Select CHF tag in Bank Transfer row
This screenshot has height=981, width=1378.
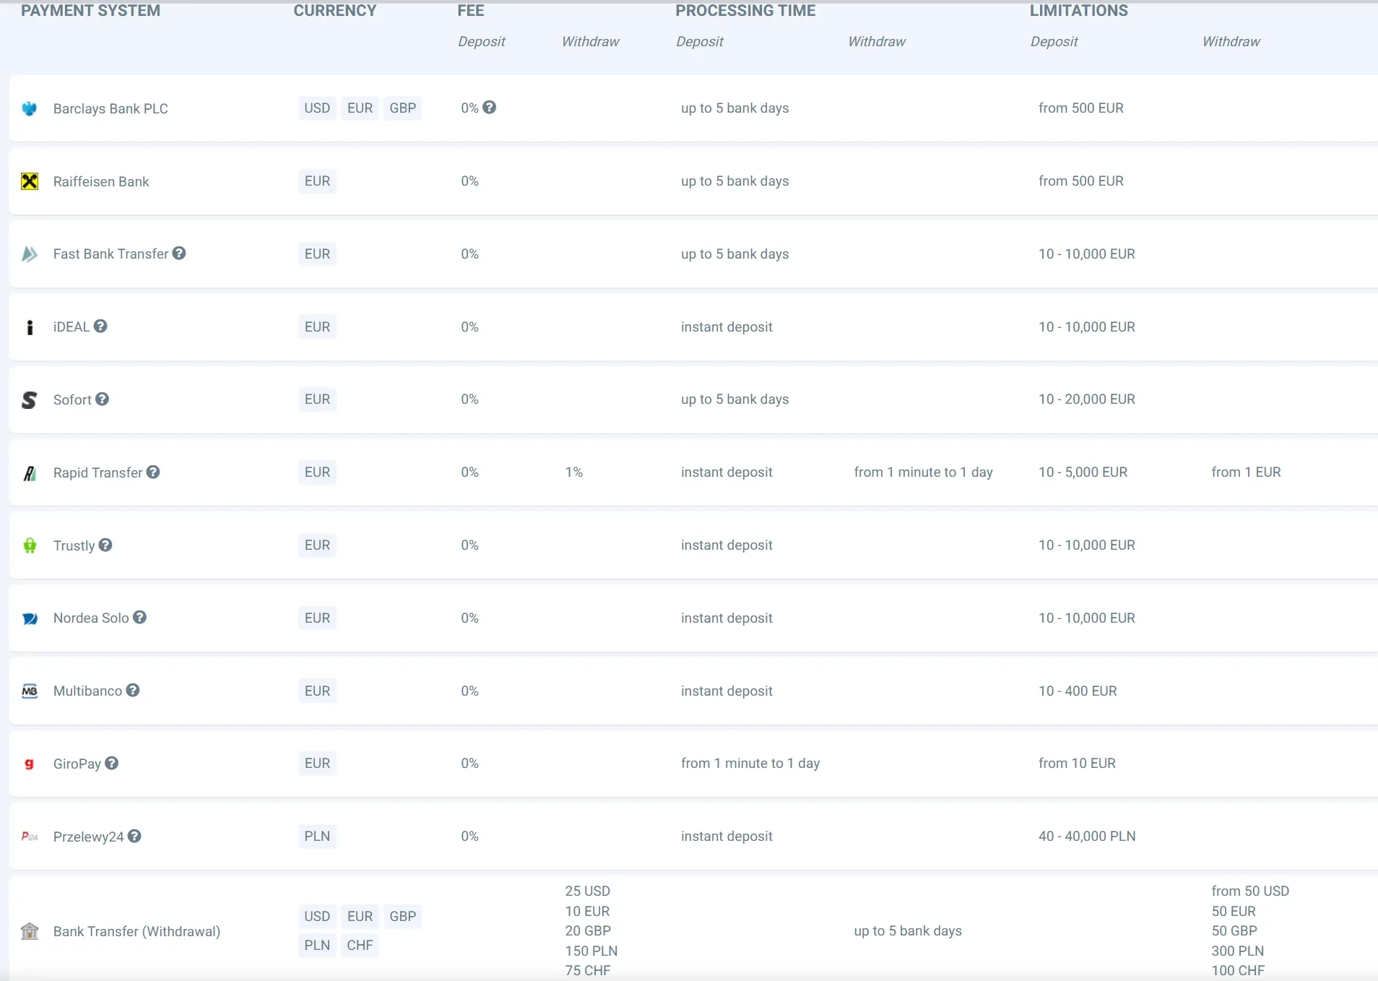pyautogui.click(x=360, y=946)
